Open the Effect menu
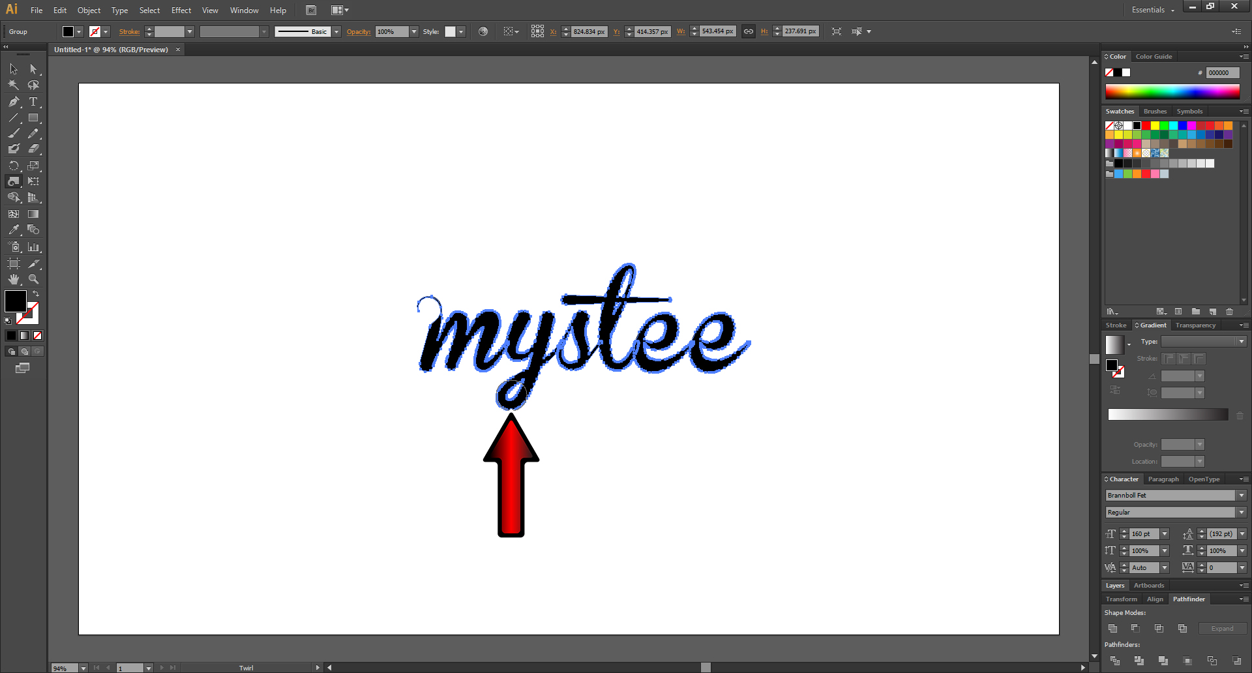Image resolution: width=1252 pixels, height=673 pixels. click(181, 10)
